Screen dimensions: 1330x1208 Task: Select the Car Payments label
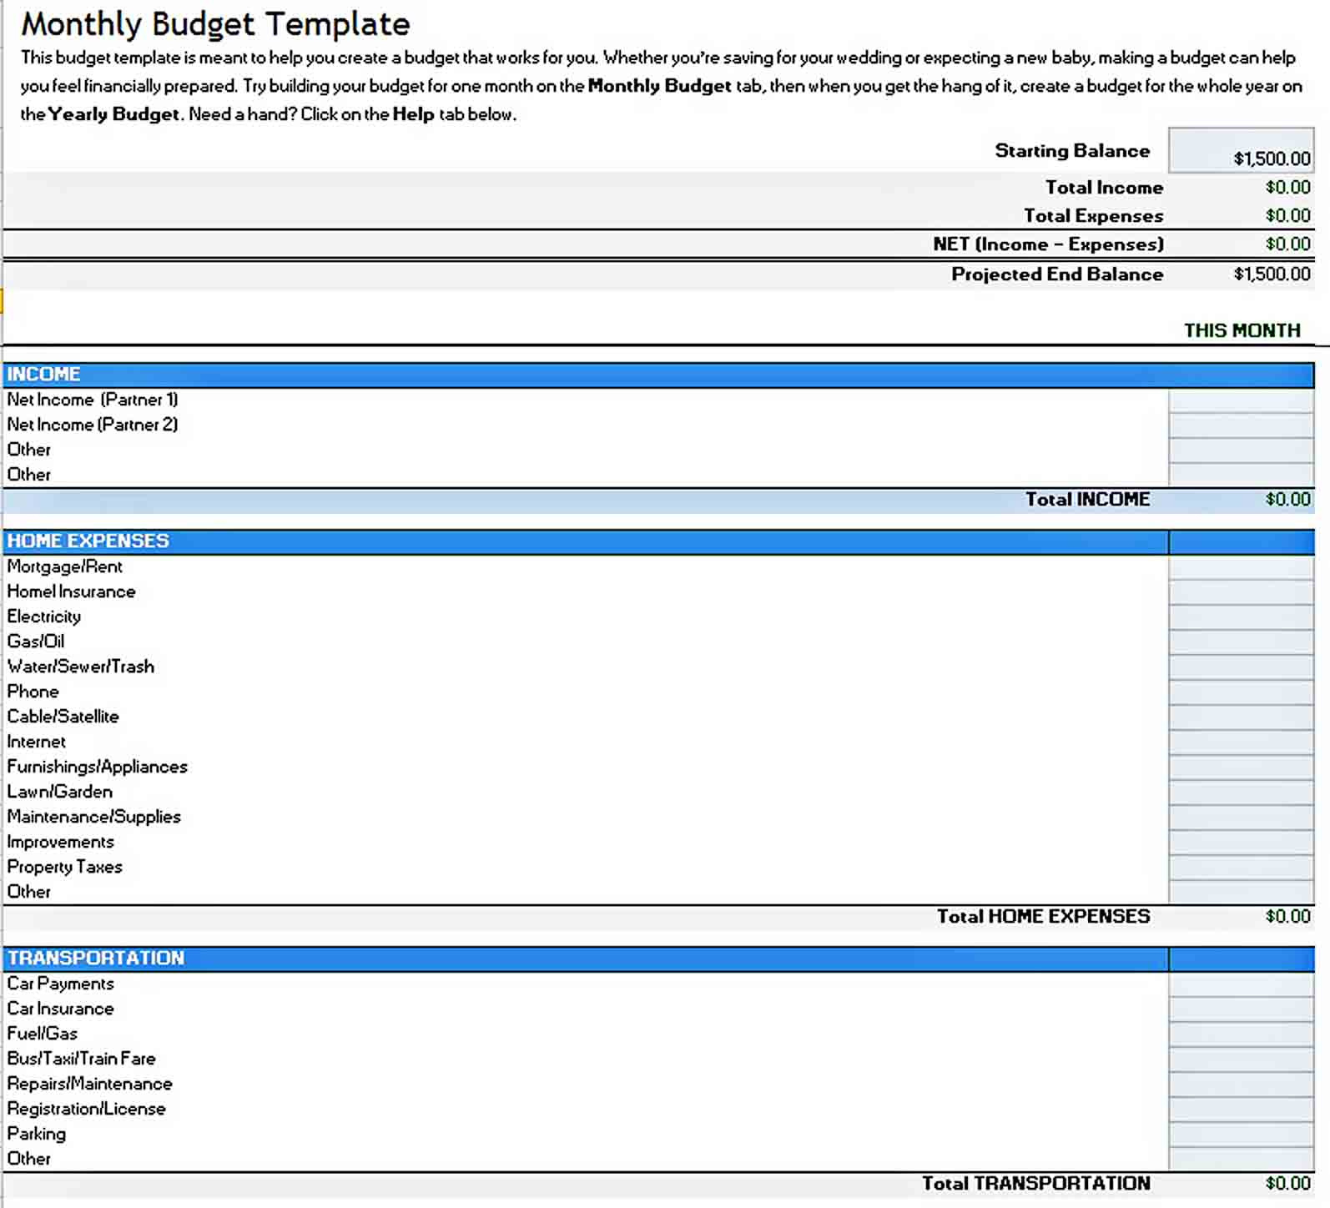pos(61,984)
